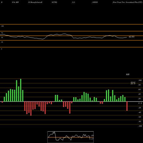Click the MR axis label -60
Screen dimensions: 143x143
[x=140, y=117]
